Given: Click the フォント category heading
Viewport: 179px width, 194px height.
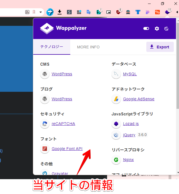Looking at the screenshot, I should tap(48, 139).
